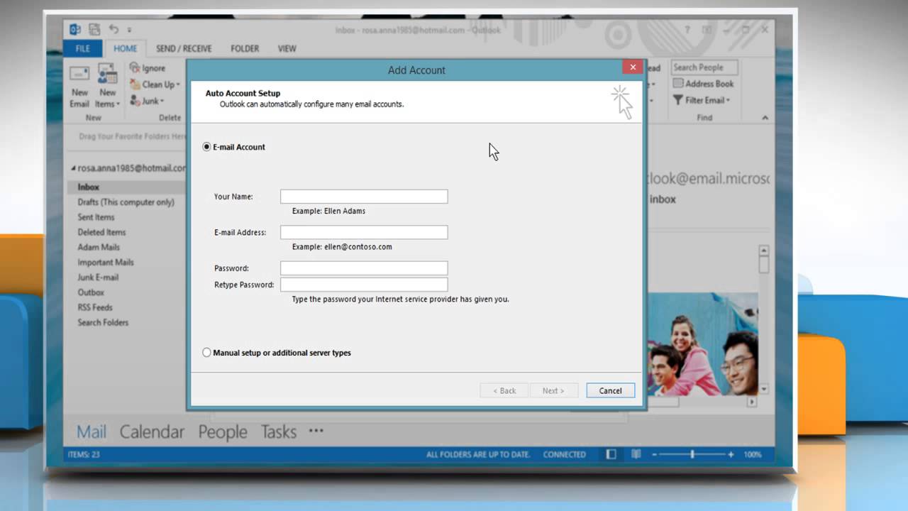Viewport: 908px width, 511px height.
Task: Close the Add Account dialog
Action: pos(633,67)
